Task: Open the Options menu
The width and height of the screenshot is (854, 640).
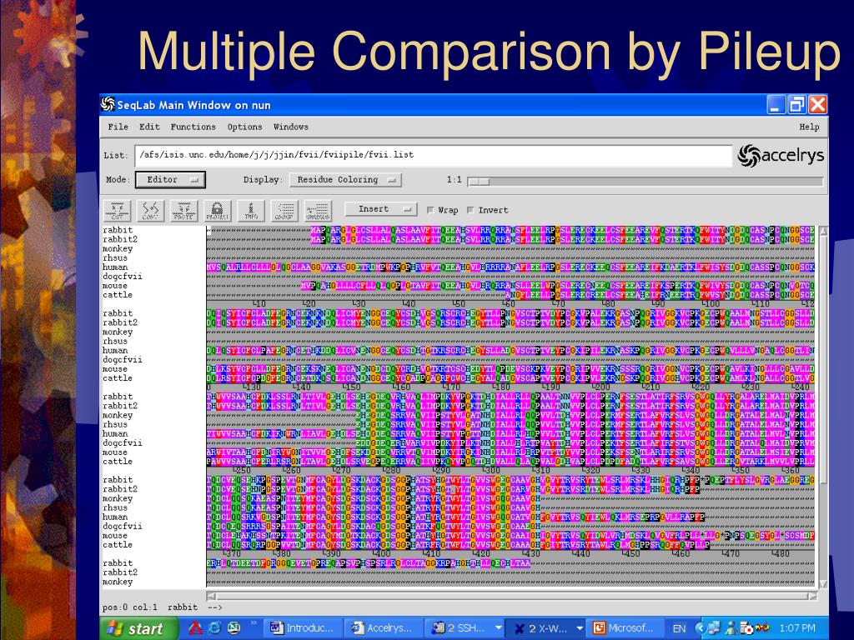Action: 244,127
